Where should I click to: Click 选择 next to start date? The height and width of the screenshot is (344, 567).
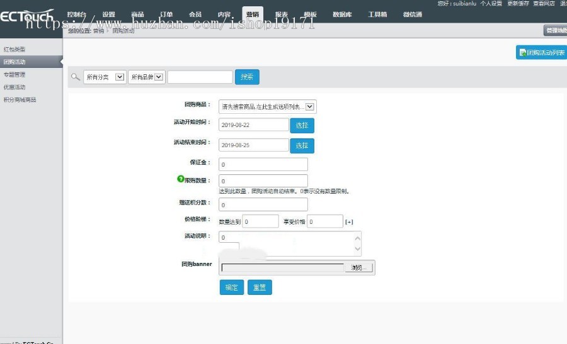(302, 125)
